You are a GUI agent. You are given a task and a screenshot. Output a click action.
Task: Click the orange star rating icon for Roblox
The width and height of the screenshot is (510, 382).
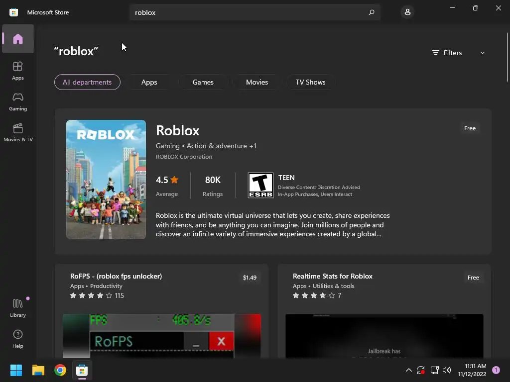pos(174,180)
